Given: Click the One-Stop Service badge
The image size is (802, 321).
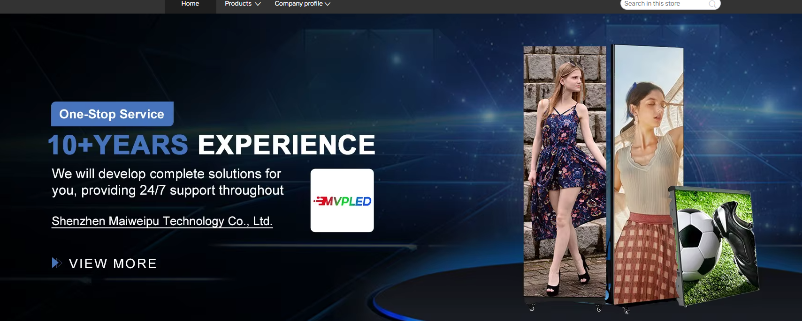Looking at the screenshot, I should click(112, 114).
